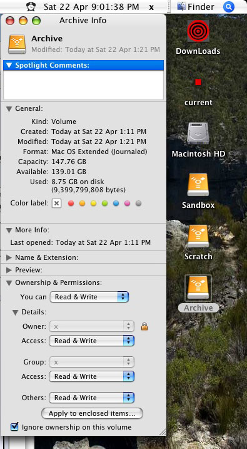Click Apply to enclosed items button
This screenshot has width=247, height=449.
point(92,413)
